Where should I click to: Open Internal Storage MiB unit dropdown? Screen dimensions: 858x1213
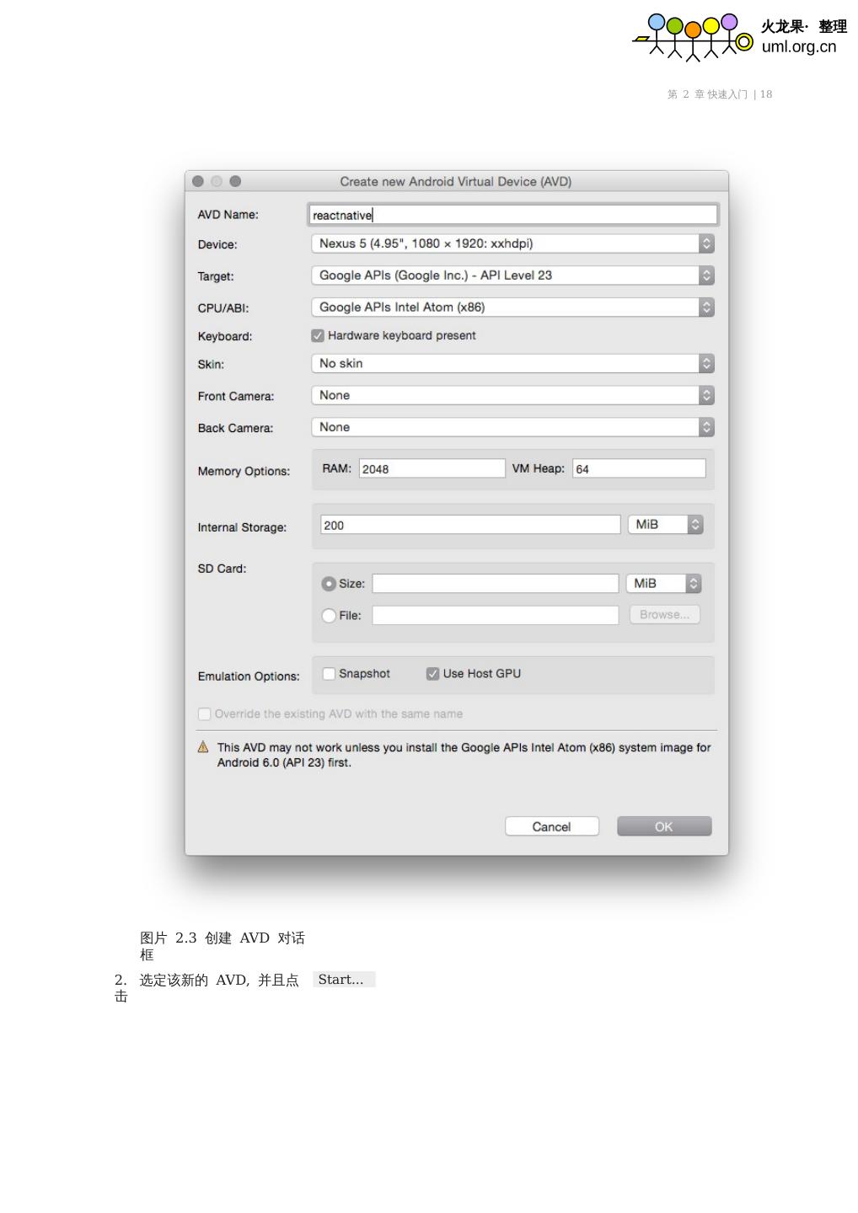coord(665,524)
